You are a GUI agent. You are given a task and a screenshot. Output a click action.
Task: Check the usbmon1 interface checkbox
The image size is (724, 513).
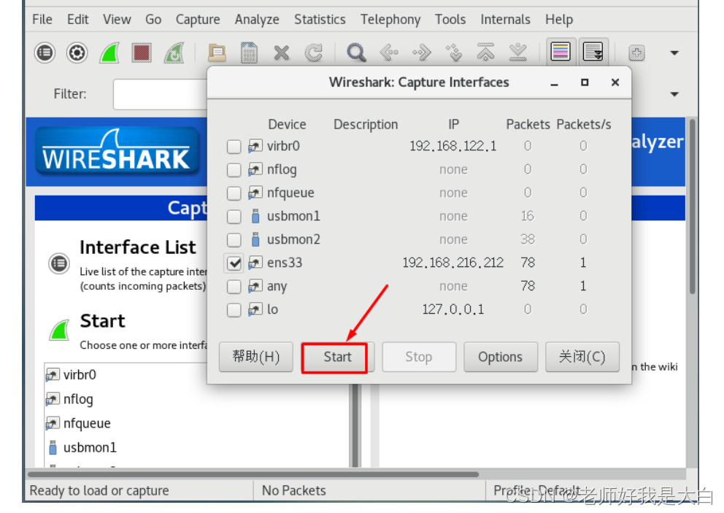234,216
